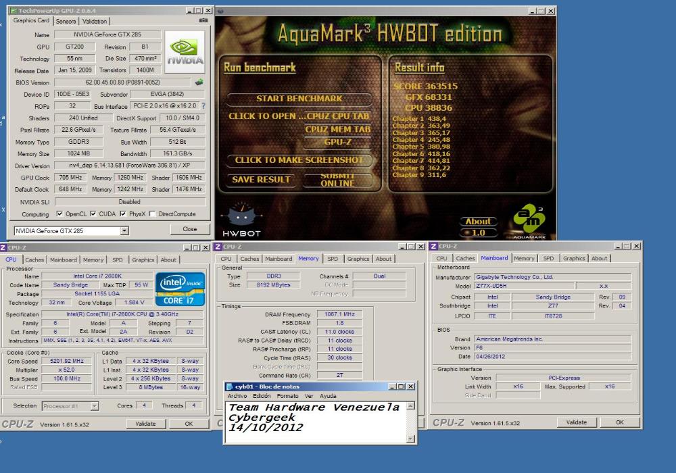
Task: Enable the DirectCompute checkbox
Action: (152, 214)
